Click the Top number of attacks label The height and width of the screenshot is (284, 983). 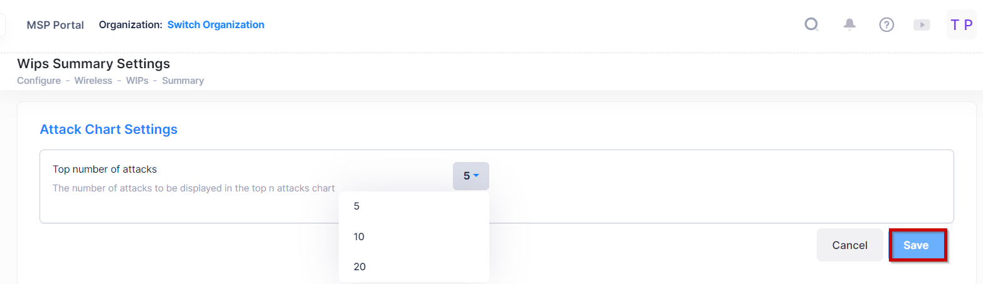[105, 169]
